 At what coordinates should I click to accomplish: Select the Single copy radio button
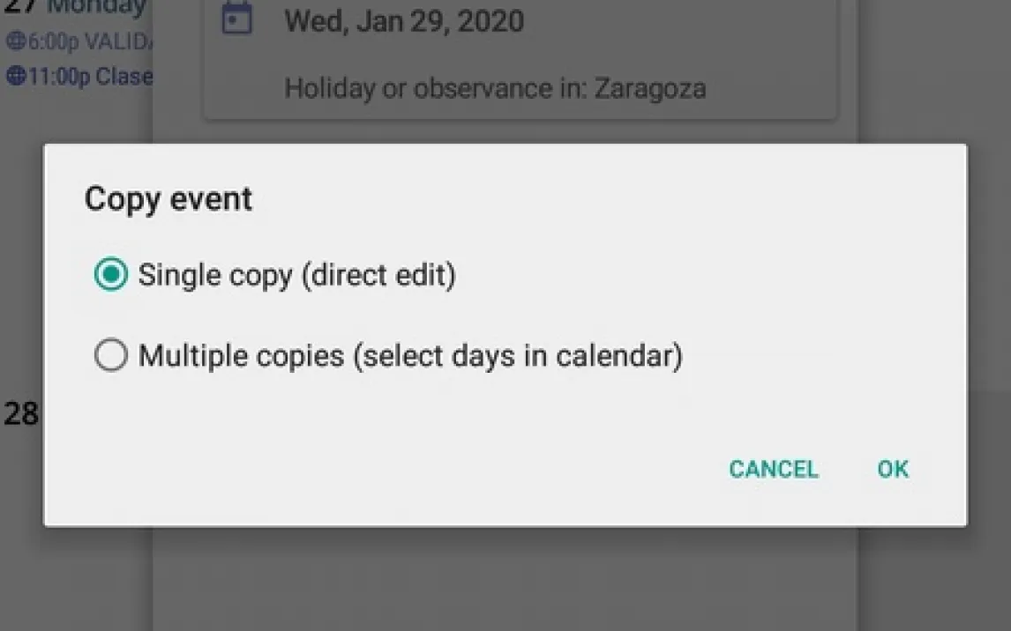tap(110, 276)
